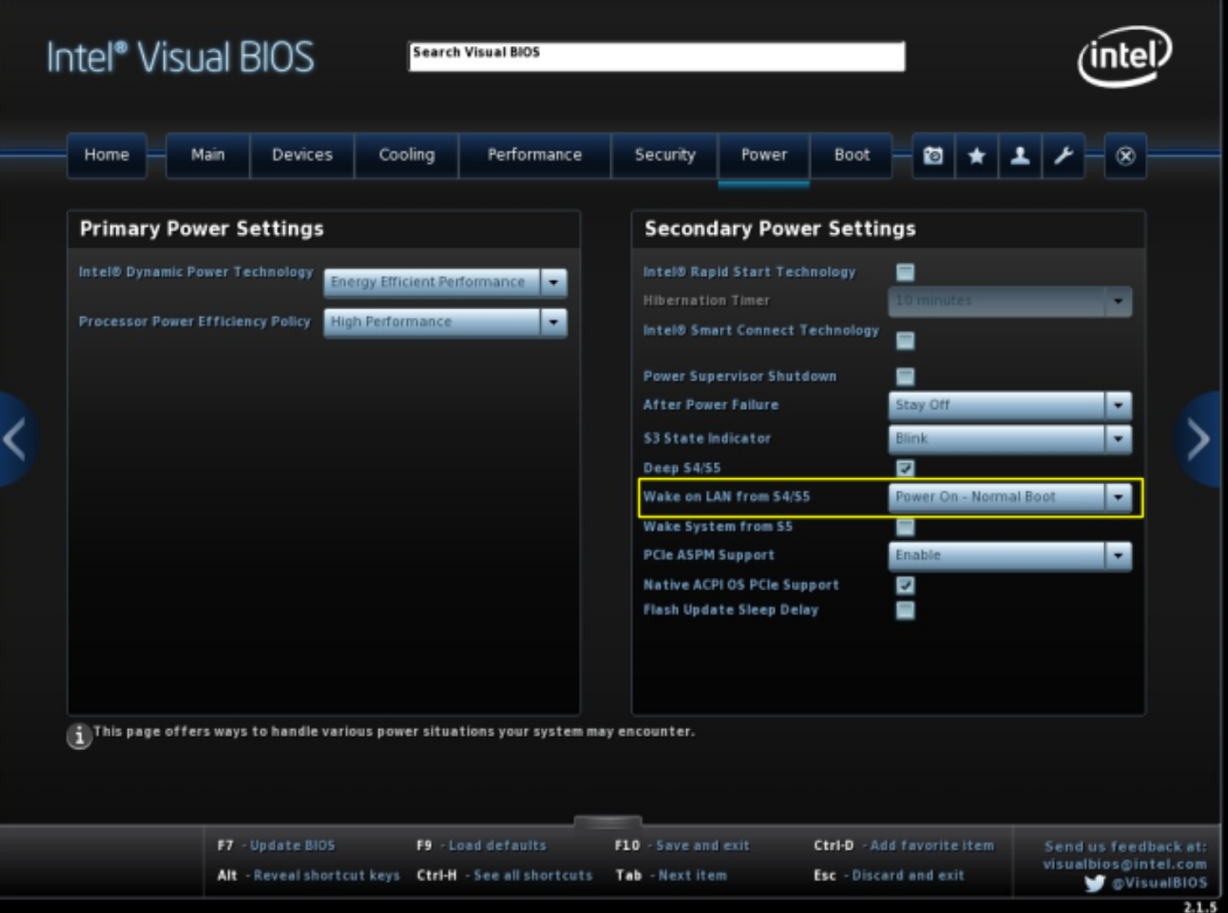Click the Intel Visual BIOS title

click(181, 57)
